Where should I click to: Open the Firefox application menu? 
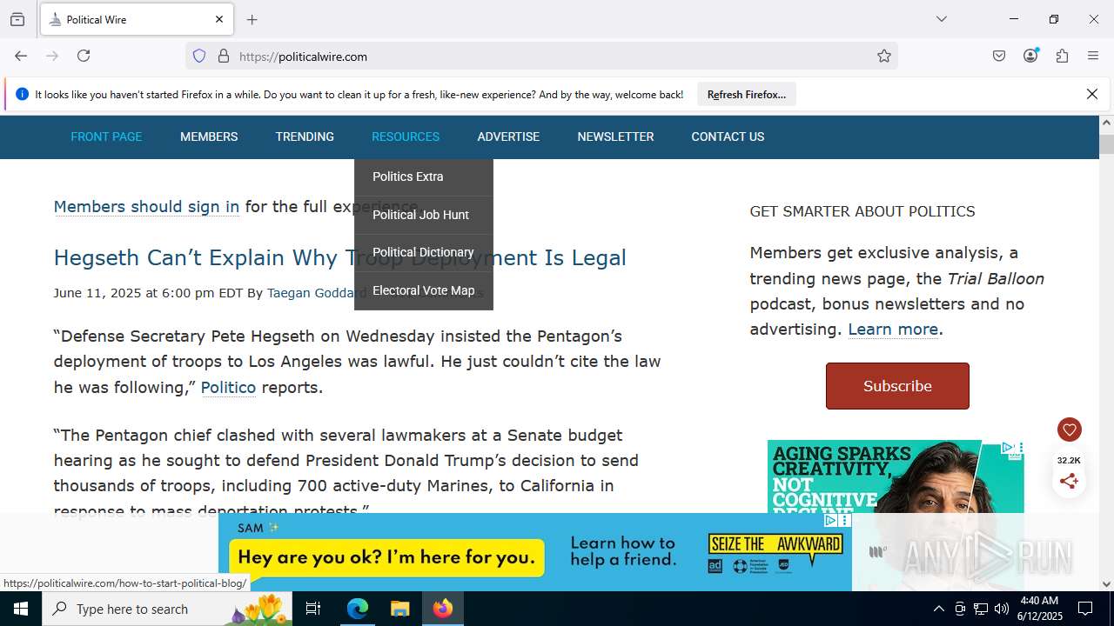1093,56
